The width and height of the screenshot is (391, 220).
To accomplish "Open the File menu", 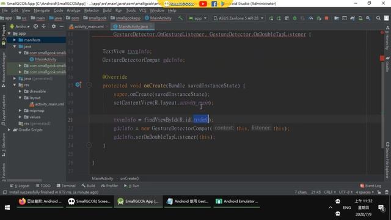I will pos(4,10).
